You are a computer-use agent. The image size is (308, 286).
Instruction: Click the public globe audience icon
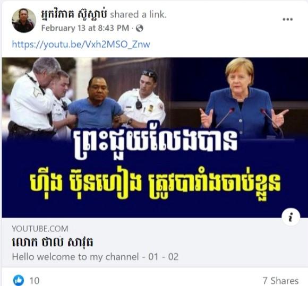140,29
